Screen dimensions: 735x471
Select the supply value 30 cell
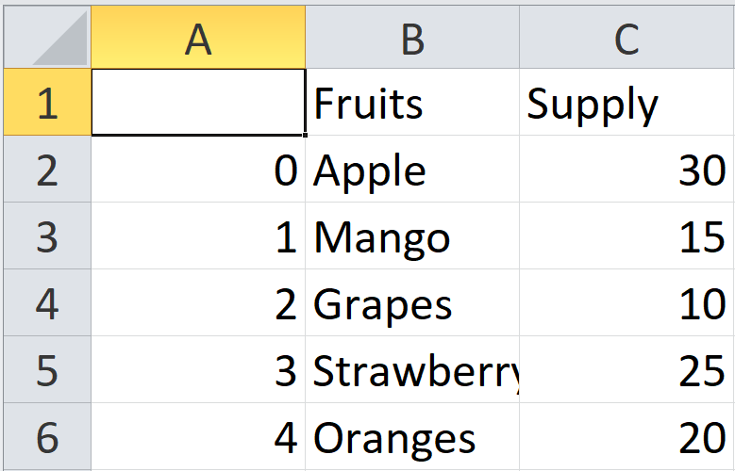(x=627, y=169)
